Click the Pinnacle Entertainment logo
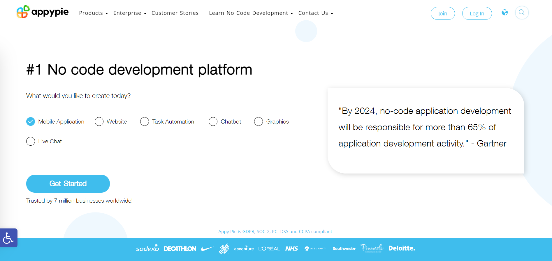This screenshot has height=261, width=552. 372,248
